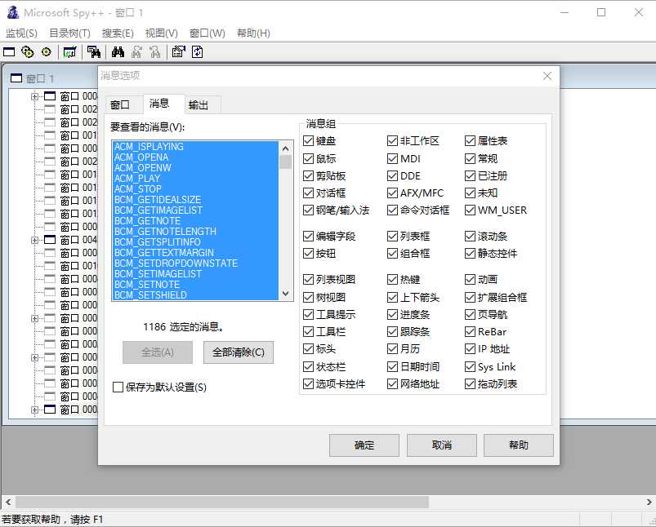This screenshot has width=656, height=527.
Task: Click message list scroll-up arrow
Action: pyautogui.click(x=286, y=148)
